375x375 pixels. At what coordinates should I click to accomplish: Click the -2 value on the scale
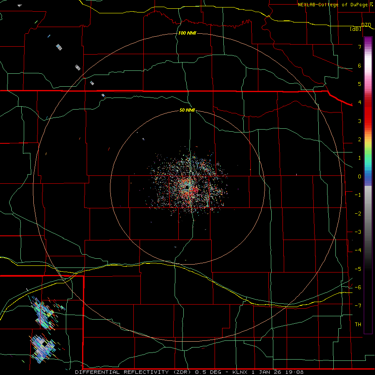coord(358,214)
